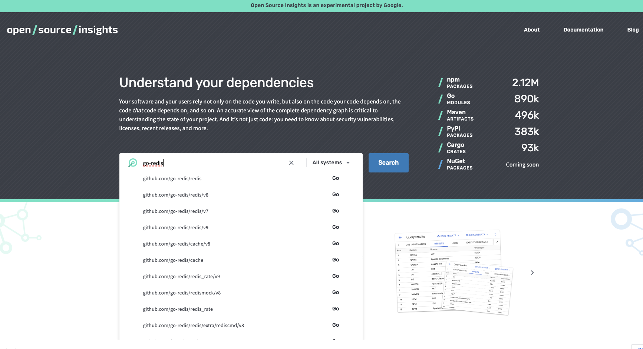Select suggestion github.com/go-redis/redismock/v8

point(241,293)
